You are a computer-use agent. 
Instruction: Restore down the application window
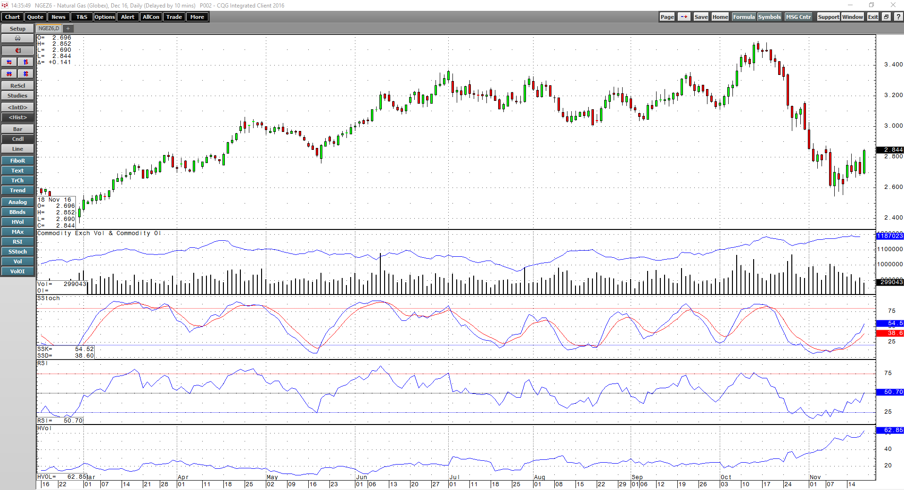point(871,5)
